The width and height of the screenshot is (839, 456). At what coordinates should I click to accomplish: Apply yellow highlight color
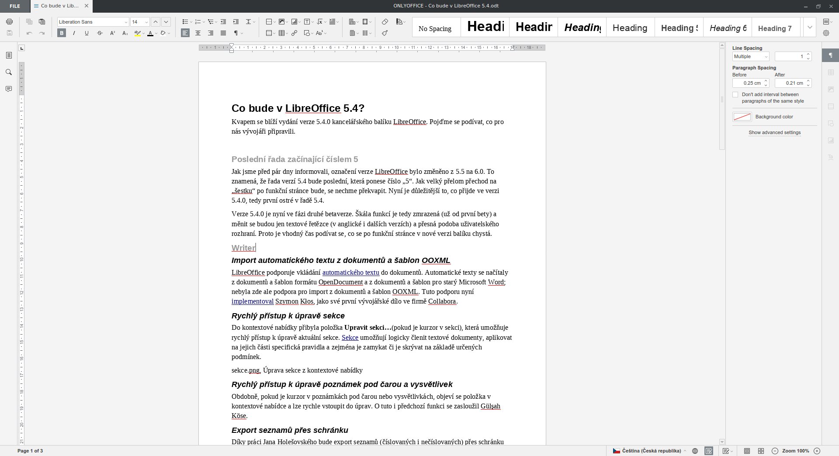(x=137, y=33)
